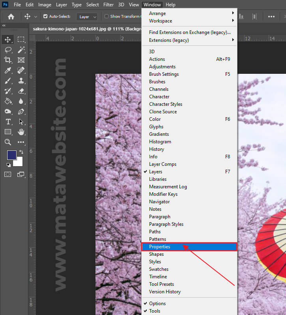Click the dark blue foreground color swatch
The width and height of the screenshot is (286, 315).
tap(12, 155)
